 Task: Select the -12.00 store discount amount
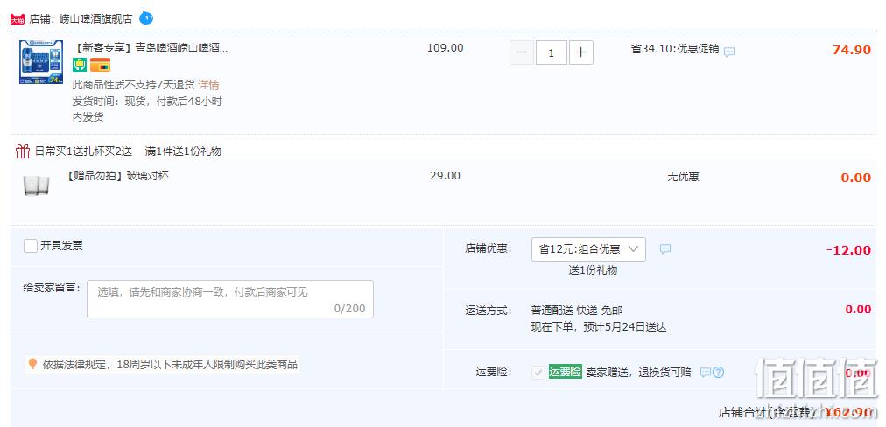[x=848, y=250]
